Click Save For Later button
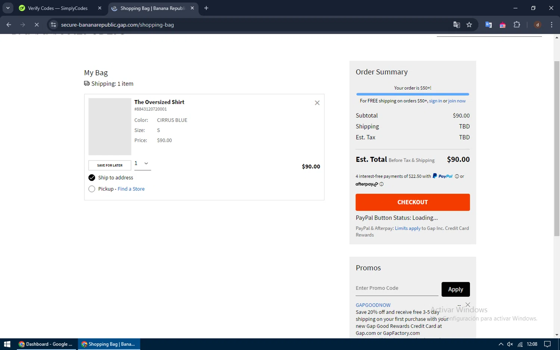Screen dimensions: 560x350 click(110, 165)
